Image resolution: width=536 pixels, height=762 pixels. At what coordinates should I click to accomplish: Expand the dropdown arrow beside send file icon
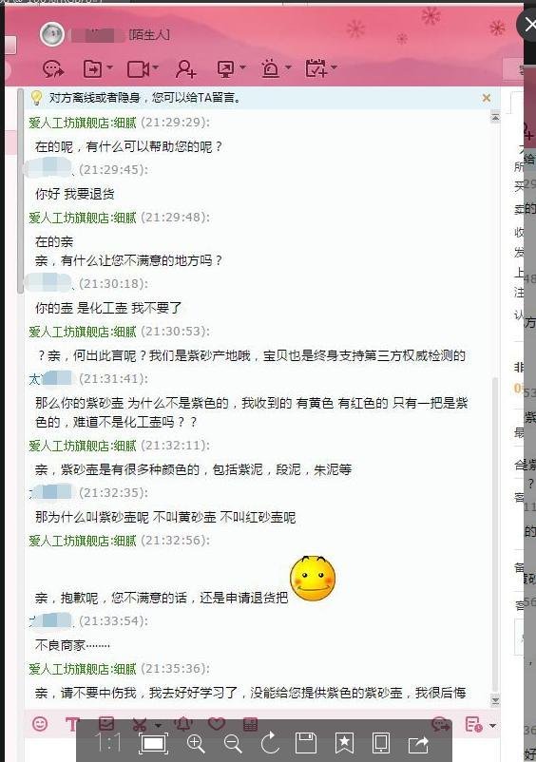110,67
